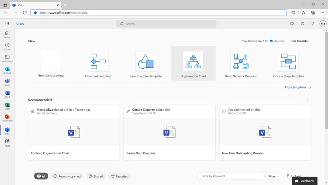The image size is (328, 185).
Task: Choose the Flowchart Template
Action: [98, 65]
